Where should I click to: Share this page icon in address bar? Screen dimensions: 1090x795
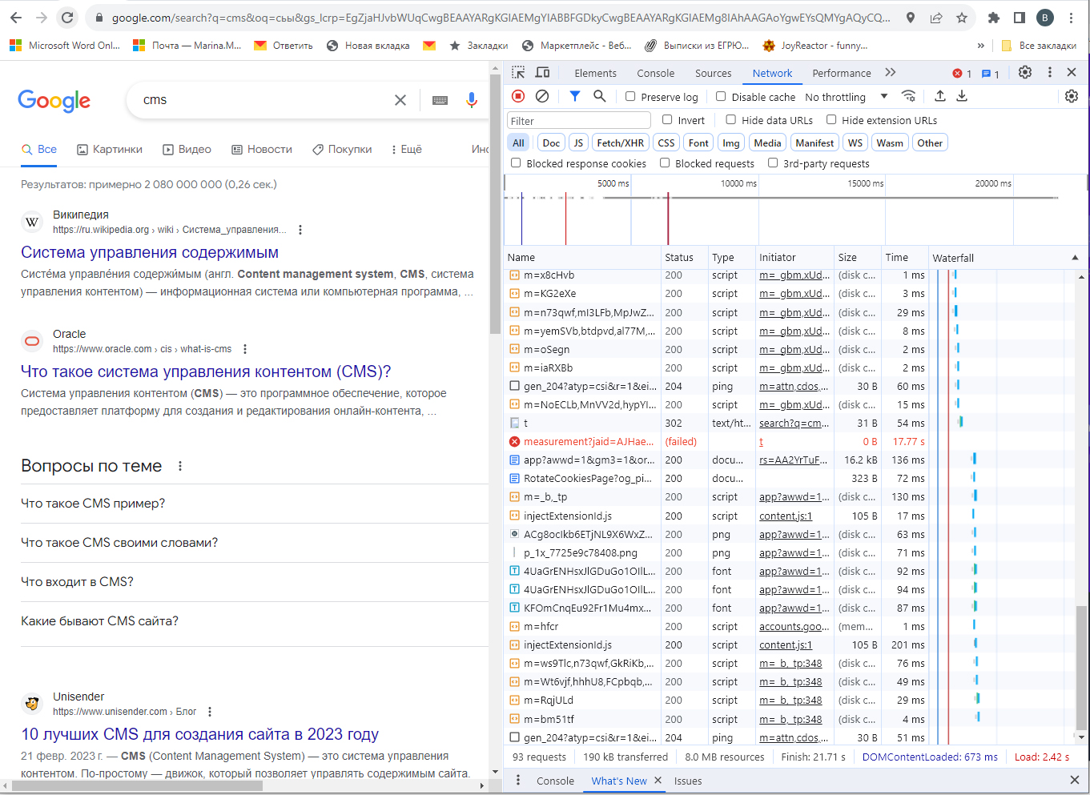[x=936, y=18]
